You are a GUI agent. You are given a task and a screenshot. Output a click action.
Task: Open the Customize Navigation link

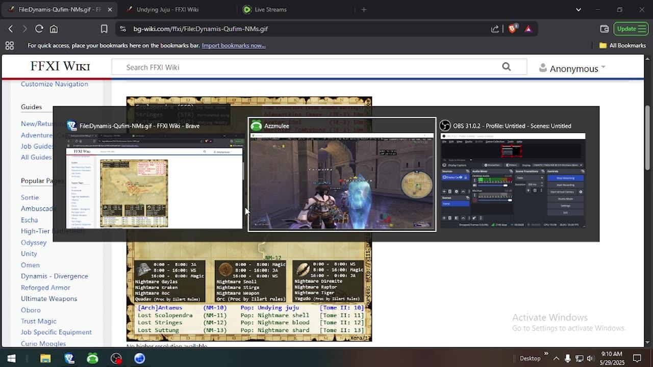coord(55,84)
